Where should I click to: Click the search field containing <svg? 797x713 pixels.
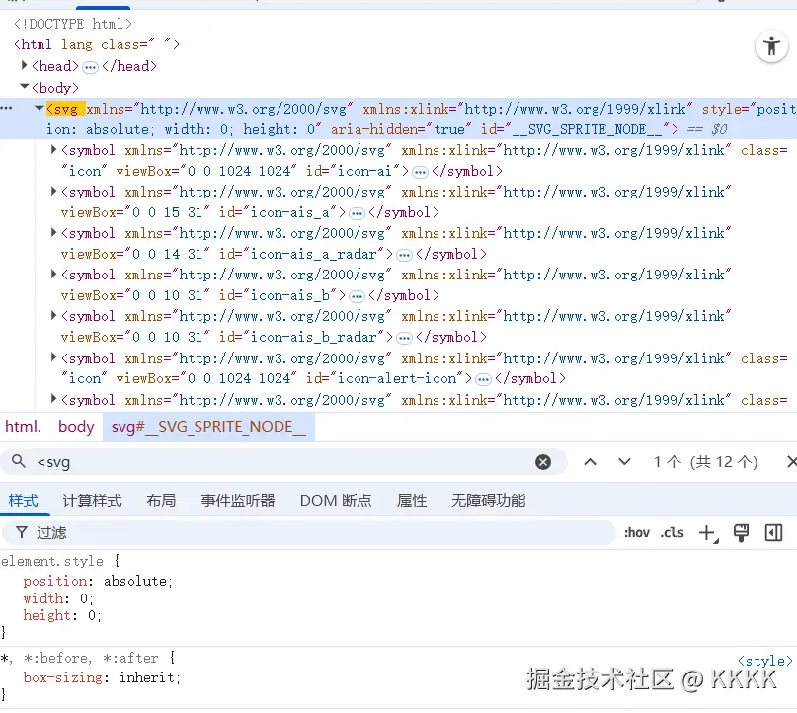click(282, 462)
